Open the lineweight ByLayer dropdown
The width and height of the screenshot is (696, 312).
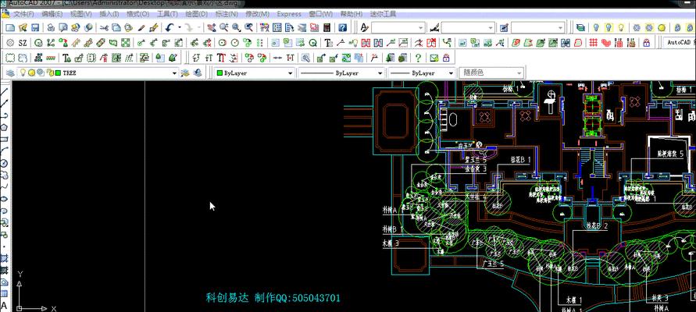pyautogui.click(x=451, y=73)
